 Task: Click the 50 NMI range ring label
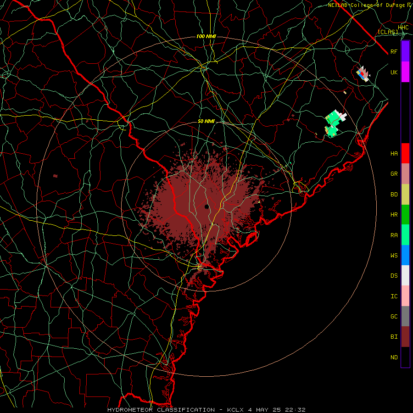point(206,122)
